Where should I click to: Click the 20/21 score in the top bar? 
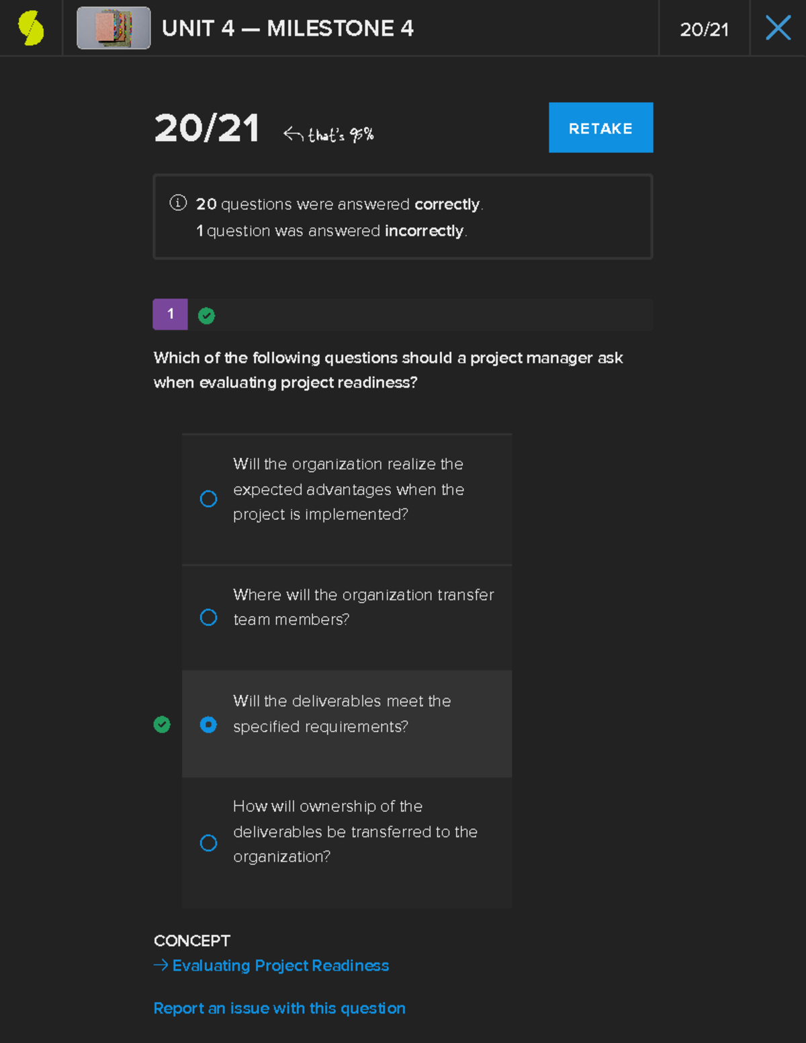[x=704, y=28]
